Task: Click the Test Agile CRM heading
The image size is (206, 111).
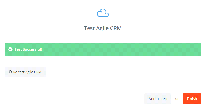Action: click(103, 28)
